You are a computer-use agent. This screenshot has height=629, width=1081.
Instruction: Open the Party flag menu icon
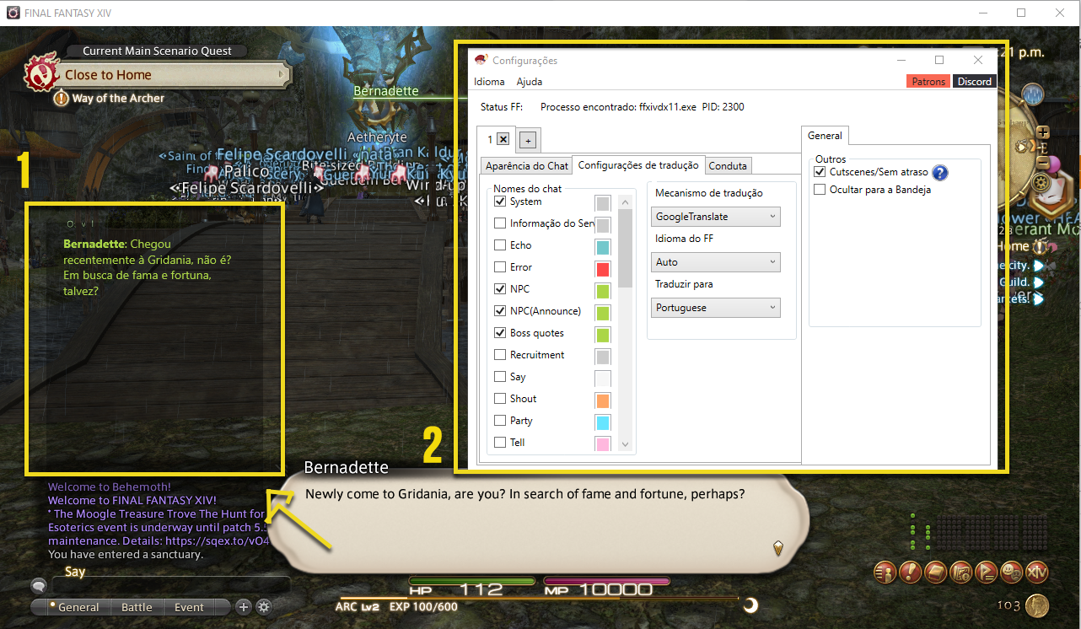pos(986,573)
